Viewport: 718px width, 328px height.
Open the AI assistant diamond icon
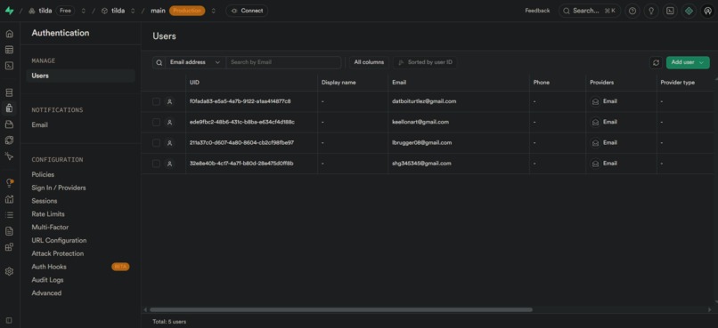coord(689,11)
